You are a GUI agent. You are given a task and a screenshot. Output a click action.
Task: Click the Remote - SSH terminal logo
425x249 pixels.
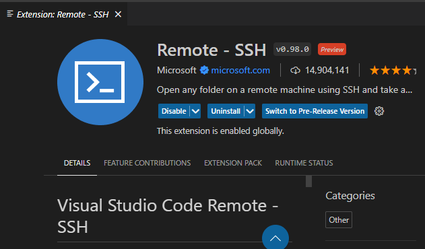(x=100, y=82)
